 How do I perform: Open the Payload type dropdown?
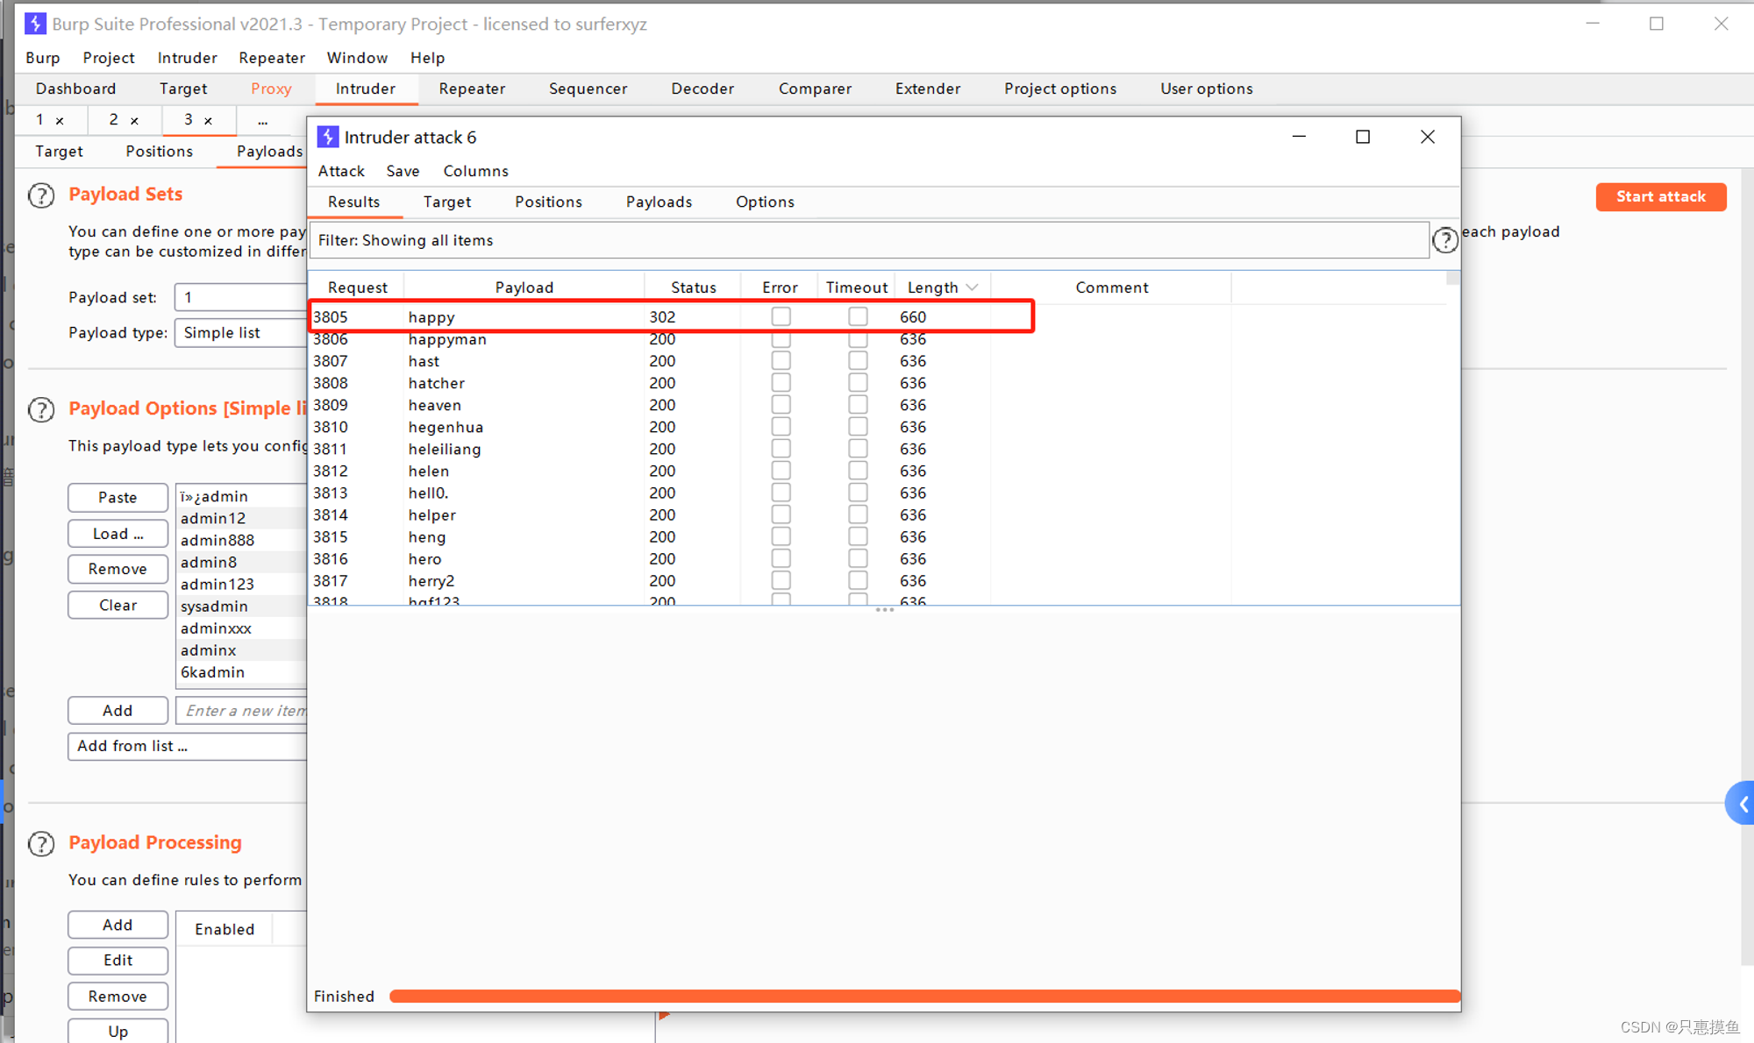click(x=240, y=332)
